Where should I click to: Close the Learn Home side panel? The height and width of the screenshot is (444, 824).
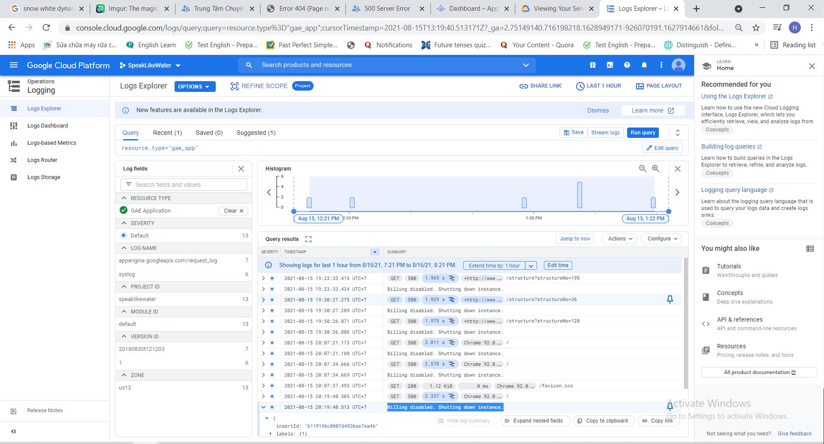click(812, 66)
